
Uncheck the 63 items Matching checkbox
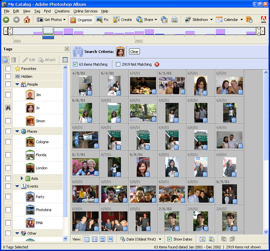[x=75, y=64]
